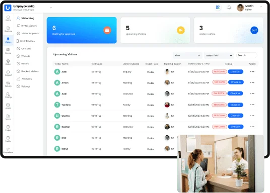The height and width of the screenshot is (193, 270).
Task: Open Website menu item
Action: click(23, 56)
